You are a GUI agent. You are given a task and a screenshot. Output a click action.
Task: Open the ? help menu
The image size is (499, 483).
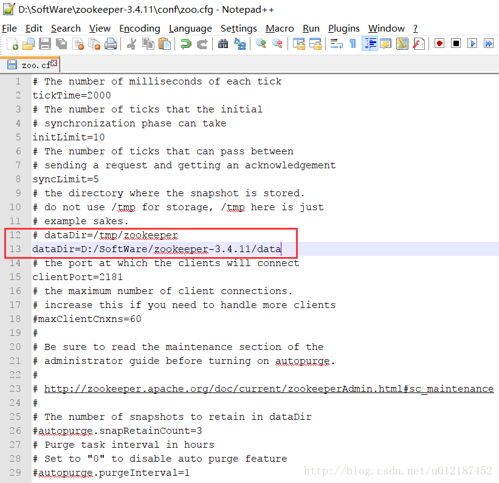pyautogui.click(x=415, y=29)
